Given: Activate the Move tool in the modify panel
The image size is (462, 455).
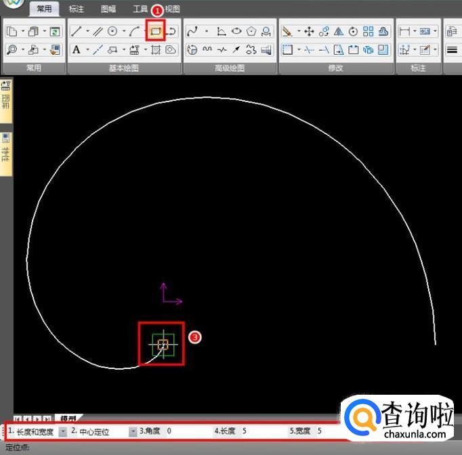Looking at the screenshot, I should click(309, 31).
